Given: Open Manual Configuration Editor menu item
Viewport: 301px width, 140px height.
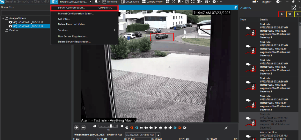Looking at the screenshot, I should pos(76,14).
